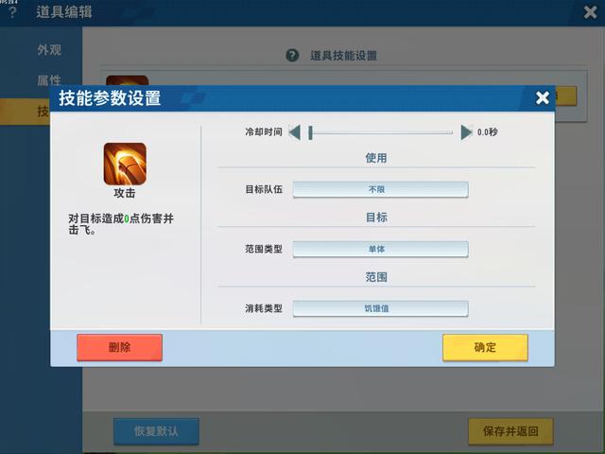Decrease 冷却时间 with the left arrow
Viewport: 605px width, 454px height.
coord(295,132)
